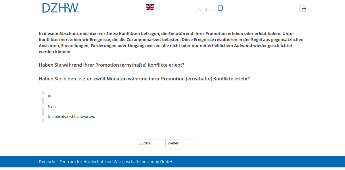This screenshot has width=345, height=170.
Task: Select the 'Ja.' radio button
Action: point(43,96)
